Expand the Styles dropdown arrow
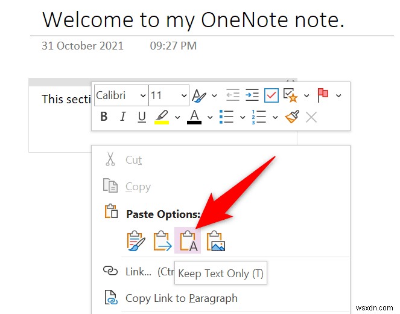This screenshot has height=314, width=400. (x=214, y=96)
